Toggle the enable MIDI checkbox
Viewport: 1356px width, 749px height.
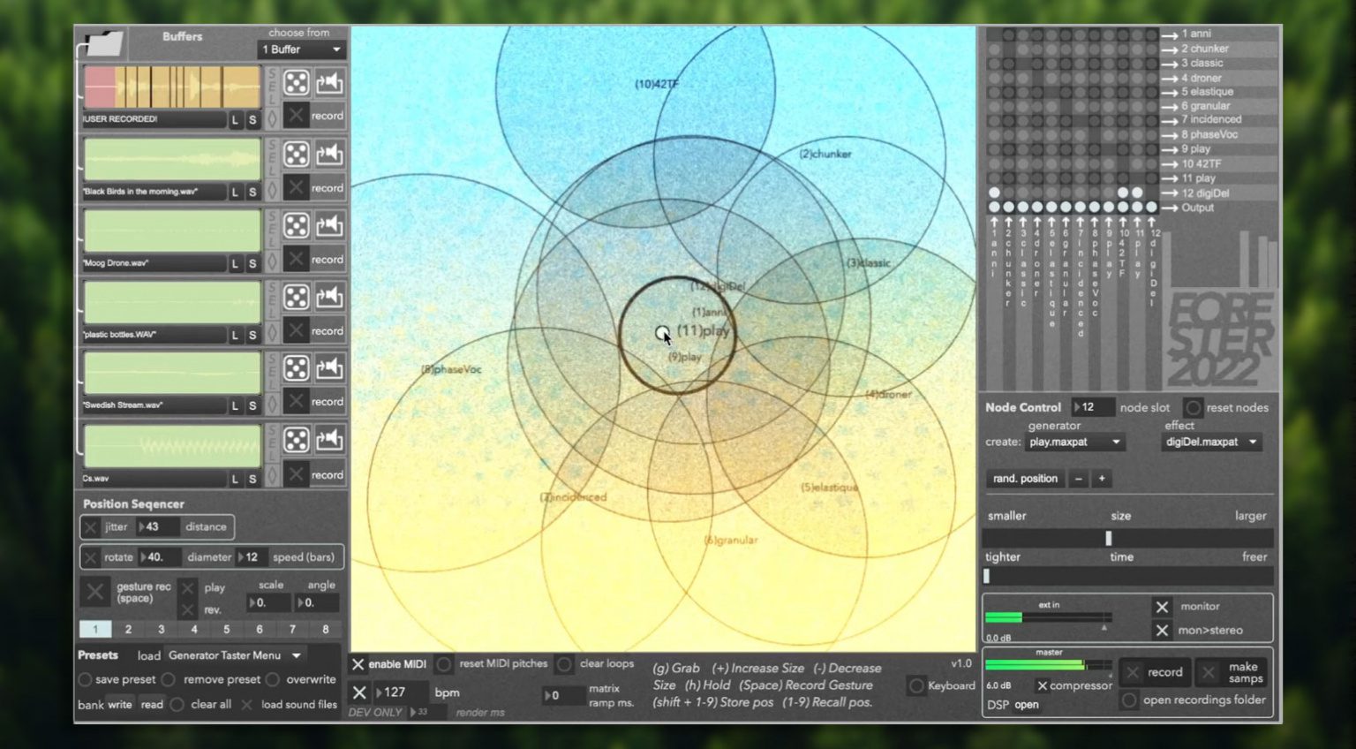click(x=358, y=664)
